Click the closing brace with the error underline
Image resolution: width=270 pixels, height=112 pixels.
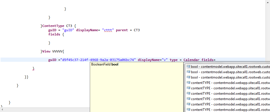coord(34,68)
